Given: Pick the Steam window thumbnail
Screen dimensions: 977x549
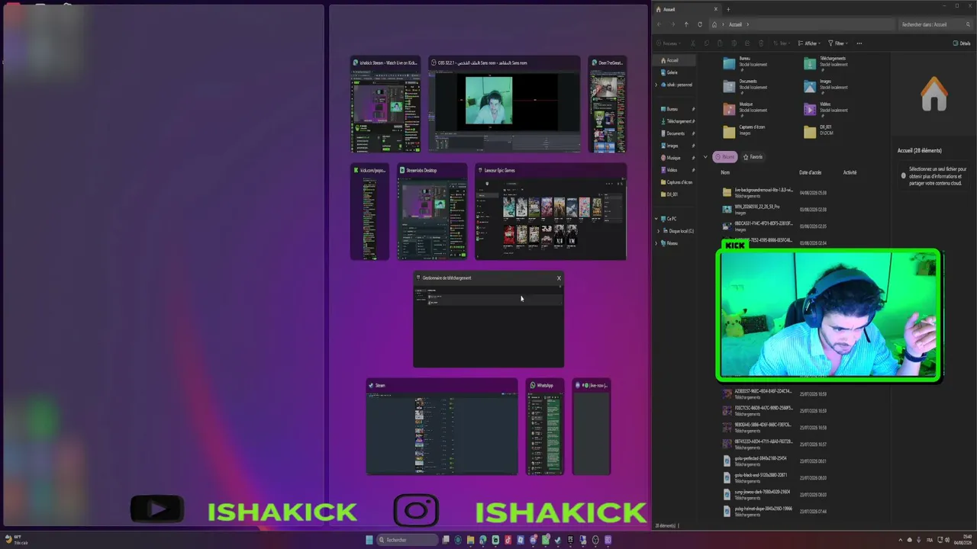Looking at the screenshot, I should click(x=442, y=427).
